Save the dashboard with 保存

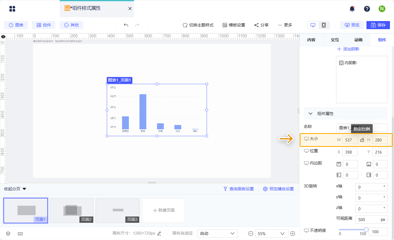378,25
